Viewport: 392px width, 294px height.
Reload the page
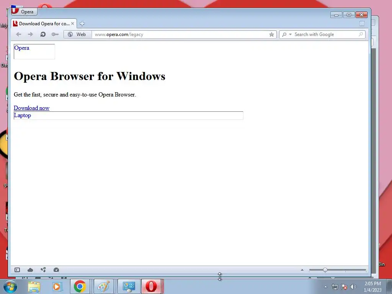43,34
